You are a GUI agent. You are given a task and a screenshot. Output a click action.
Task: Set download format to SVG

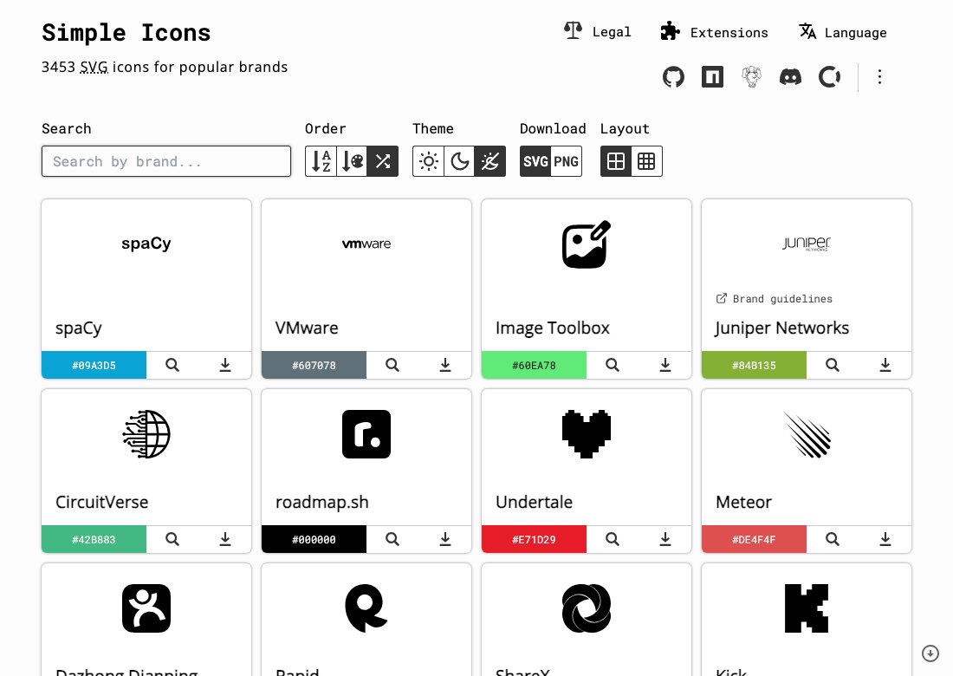535,161
